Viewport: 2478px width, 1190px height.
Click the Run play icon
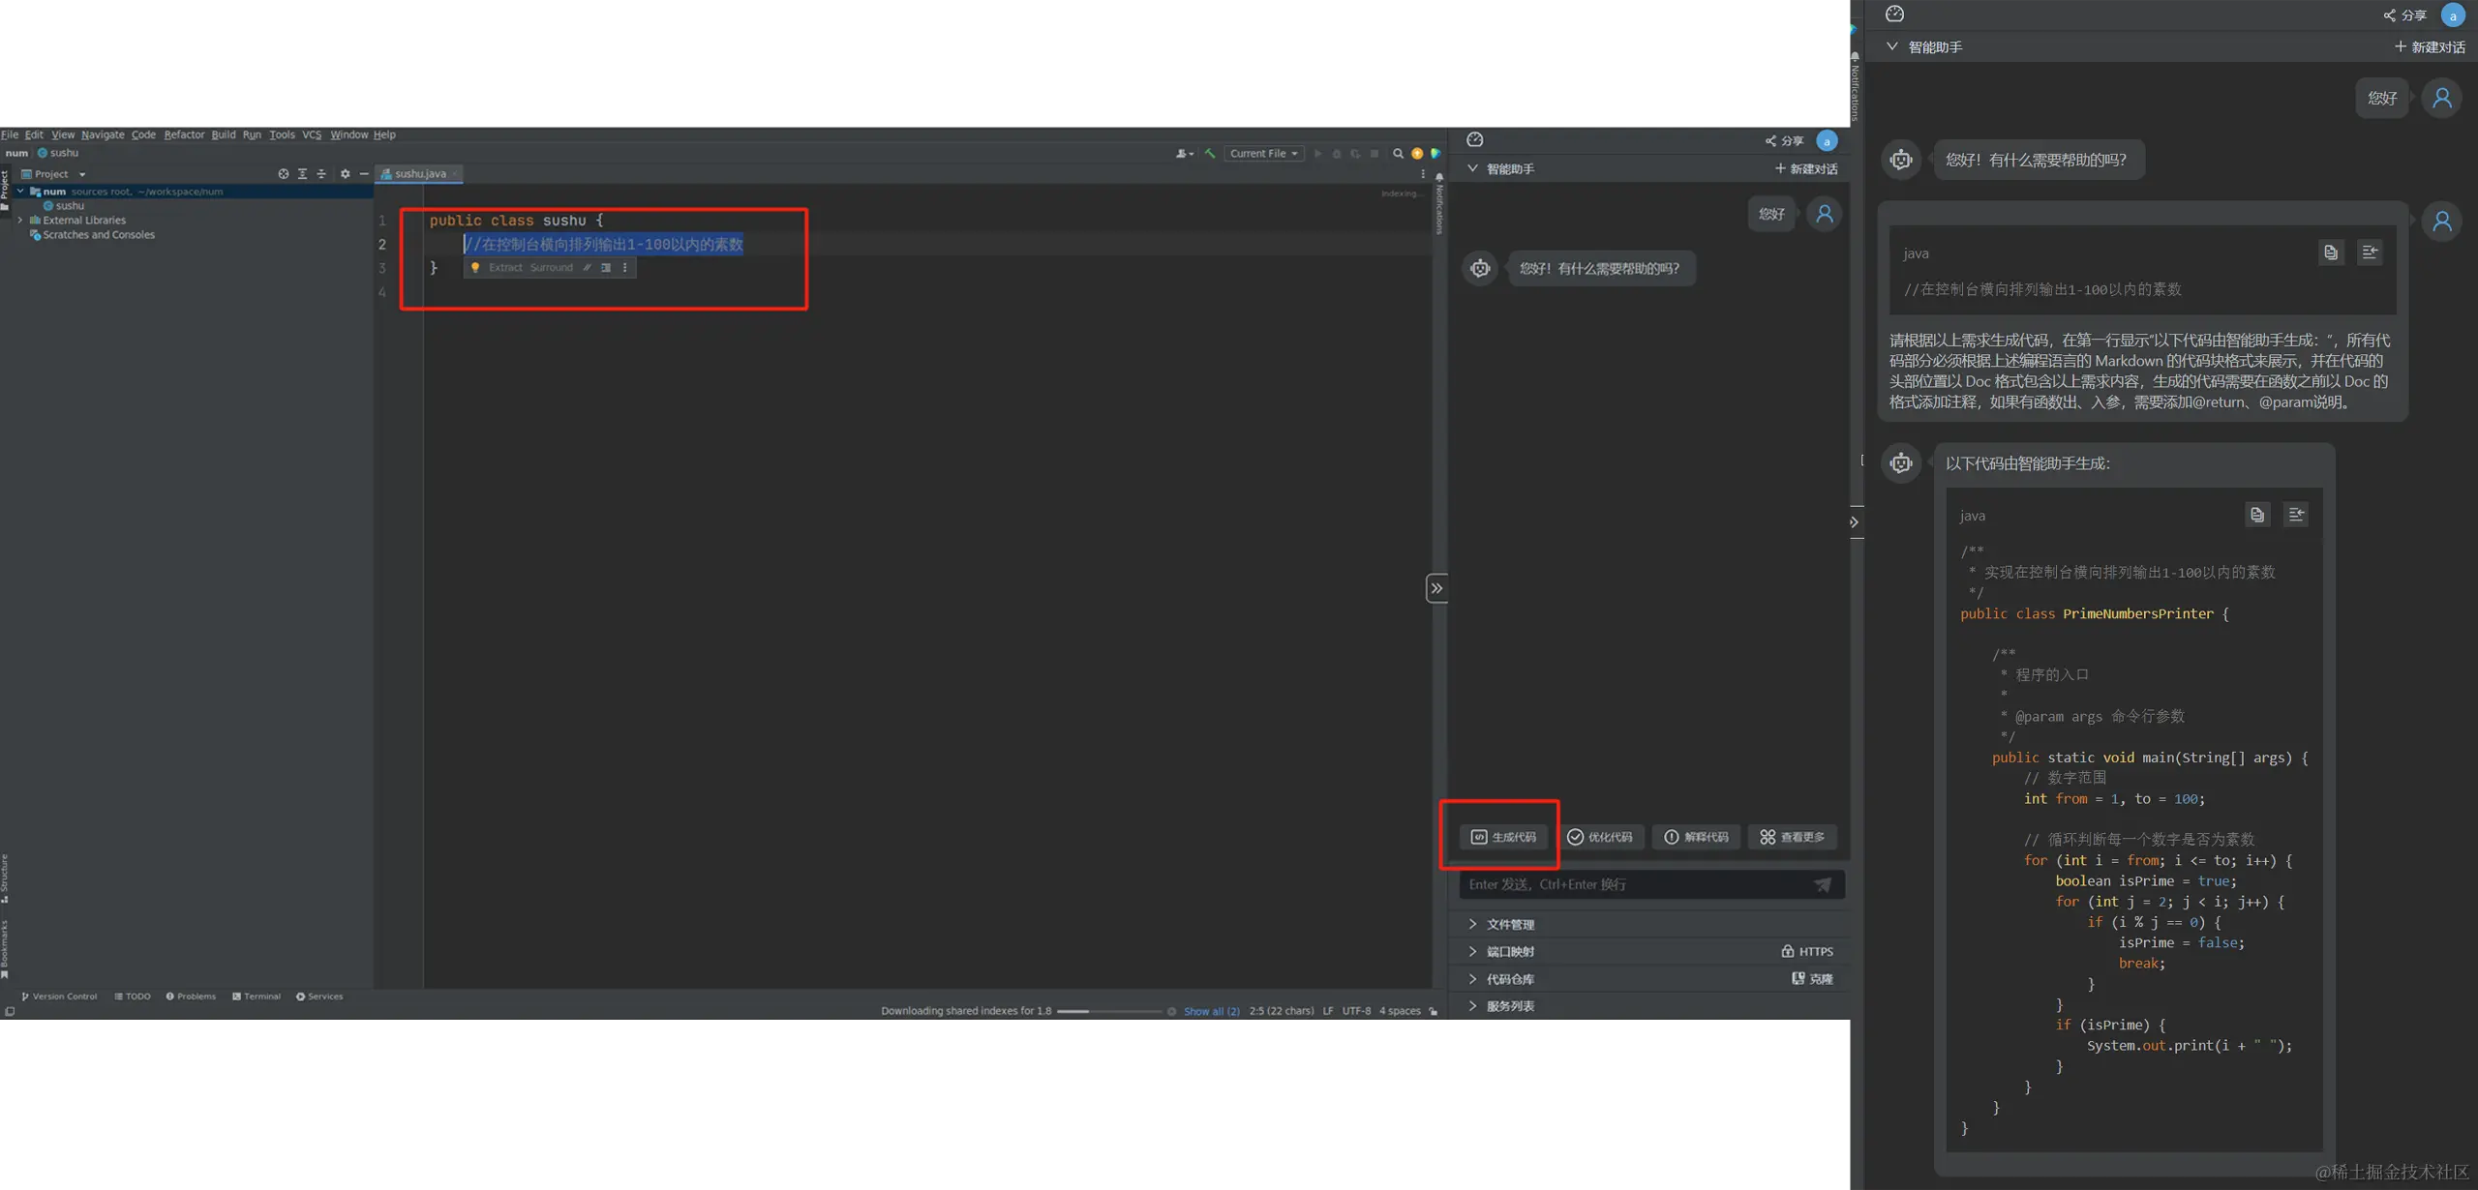point(1317,154)
